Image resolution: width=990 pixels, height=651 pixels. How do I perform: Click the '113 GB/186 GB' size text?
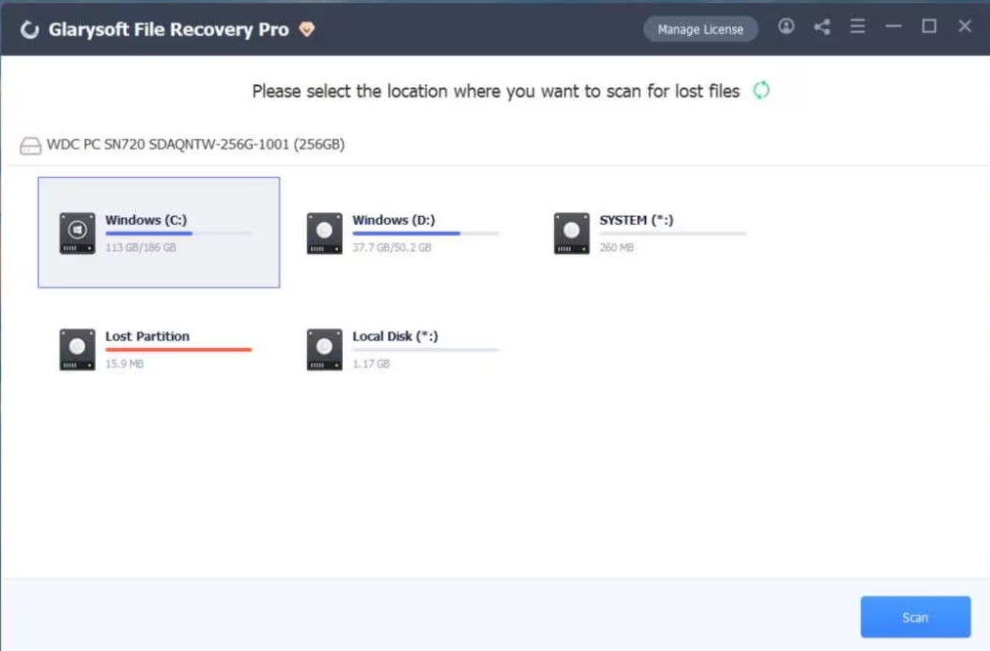point(141,247)
